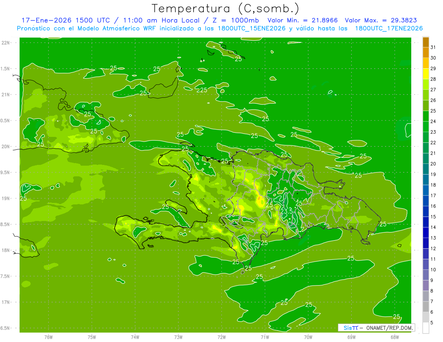Click the "76W" longitude axis label
Viewport: 443px width, 342px height.
[48, 337]
